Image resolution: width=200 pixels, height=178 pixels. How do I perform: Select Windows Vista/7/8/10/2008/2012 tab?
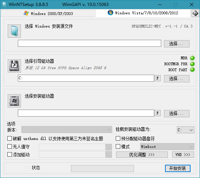(143, 13)
